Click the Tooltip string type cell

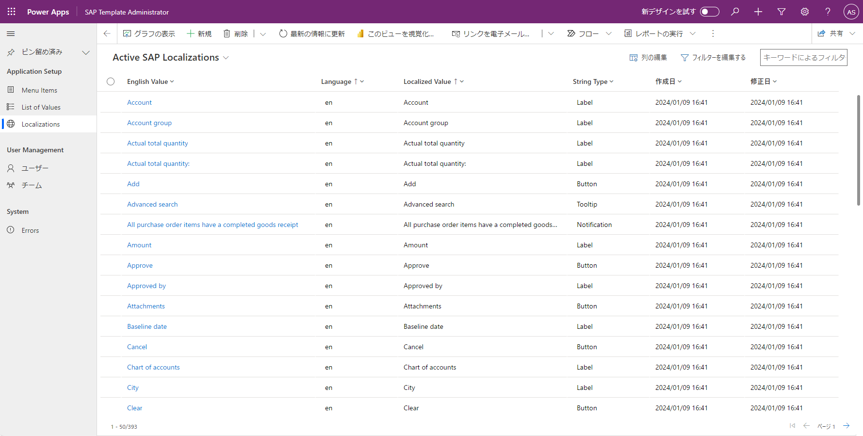(x=587, y=204)
